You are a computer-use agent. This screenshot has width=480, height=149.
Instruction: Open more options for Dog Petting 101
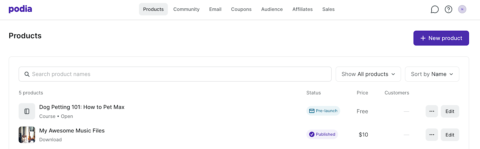(432, 111)
